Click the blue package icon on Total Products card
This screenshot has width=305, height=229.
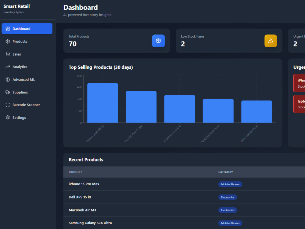pyautogui.click(x=158, y=41)
